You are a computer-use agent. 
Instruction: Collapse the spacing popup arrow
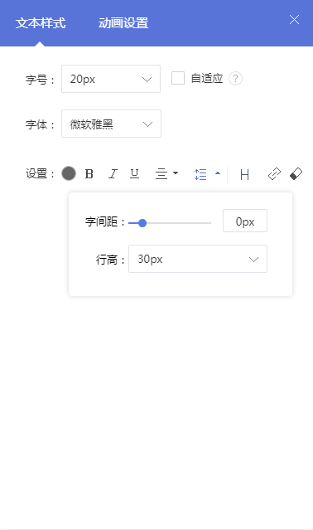(x=218, y=173)
